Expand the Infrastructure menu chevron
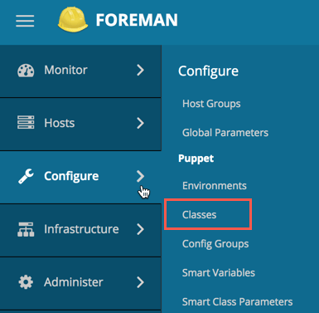The image size is (319, 313). point(140,229)
